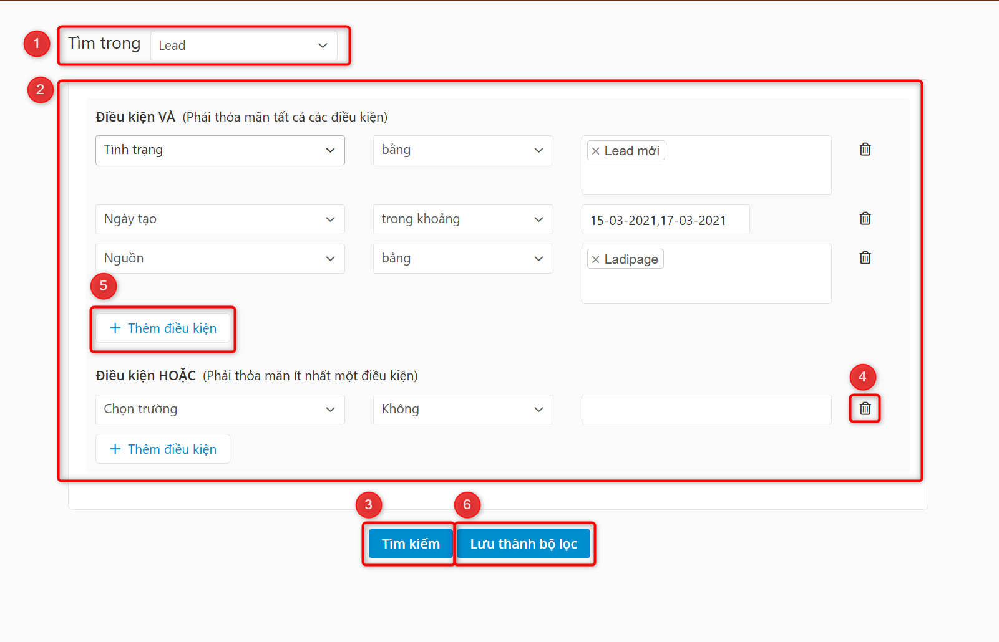Click the empty value field in HOẶC row
This screenshot has width=999, height=642.
[706, 410]
